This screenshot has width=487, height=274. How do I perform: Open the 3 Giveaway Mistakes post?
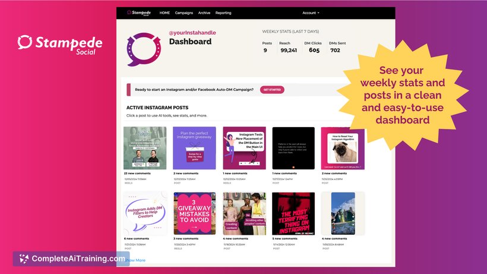[194, 213]
